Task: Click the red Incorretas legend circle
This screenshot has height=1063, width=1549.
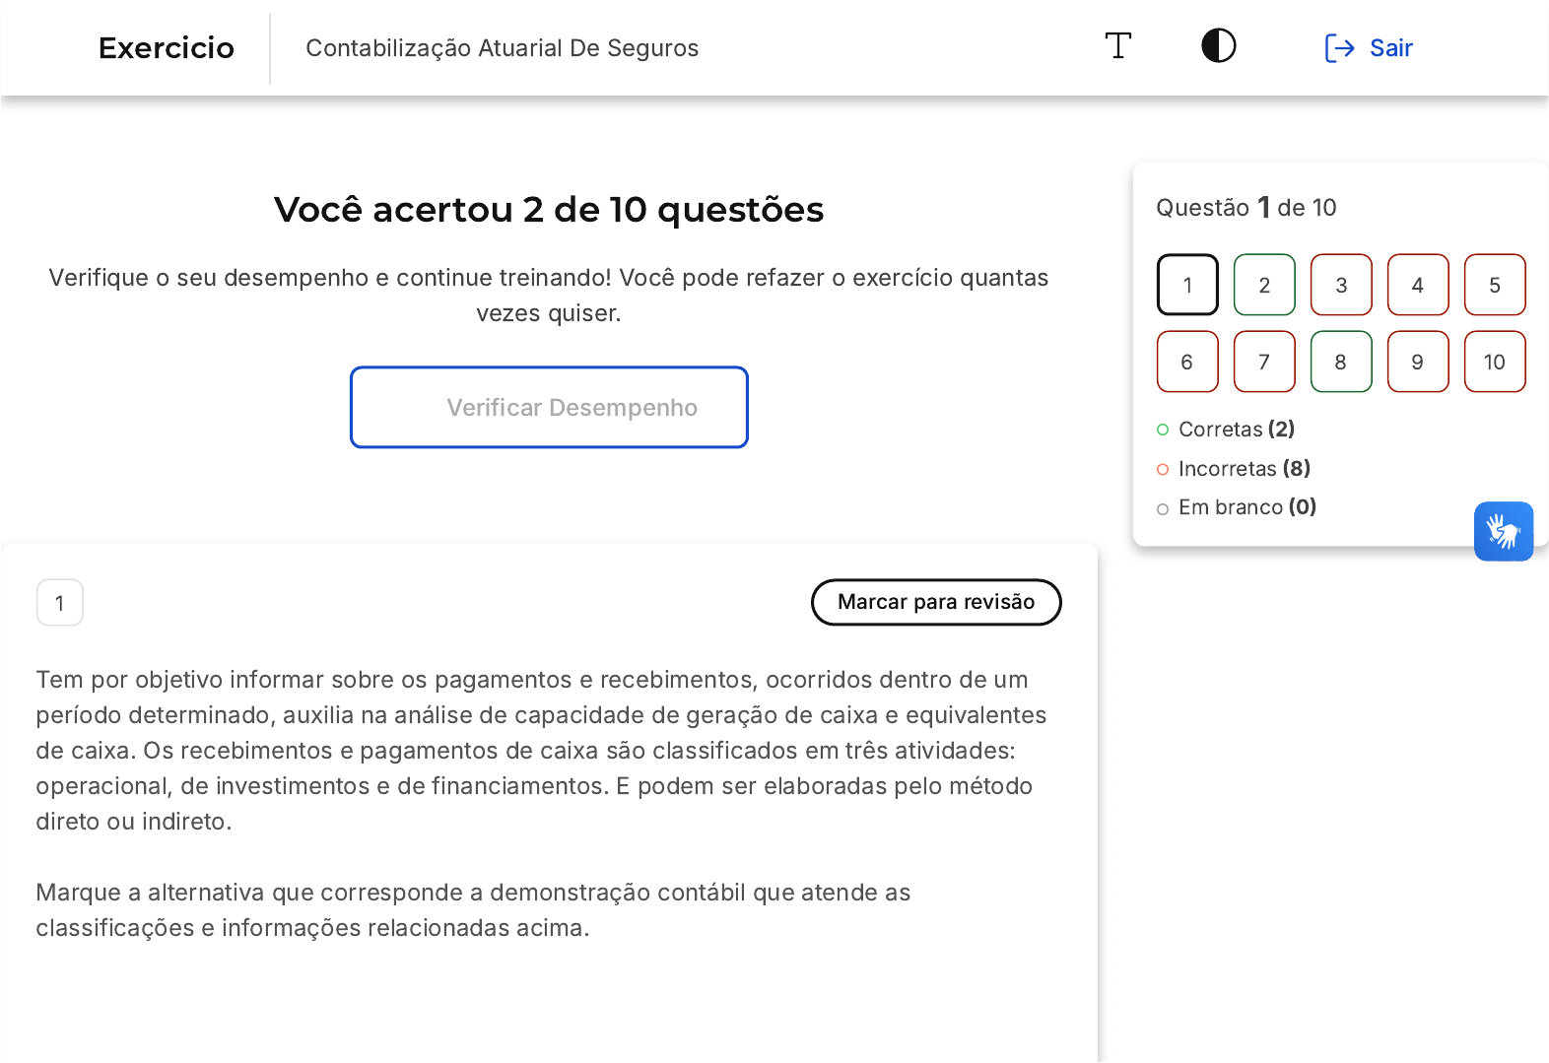Action: [1163, 470]
